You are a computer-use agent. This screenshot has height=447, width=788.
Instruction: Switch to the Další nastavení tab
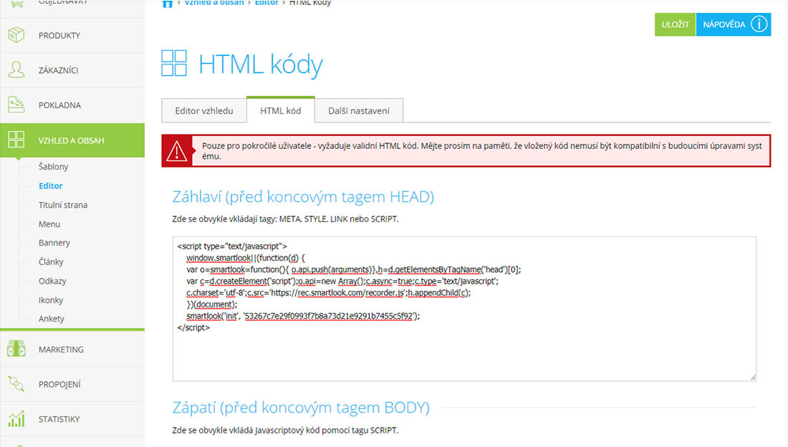[x=359, y=110]
